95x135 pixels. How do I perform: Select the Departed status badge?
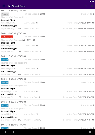coord(5,14)
